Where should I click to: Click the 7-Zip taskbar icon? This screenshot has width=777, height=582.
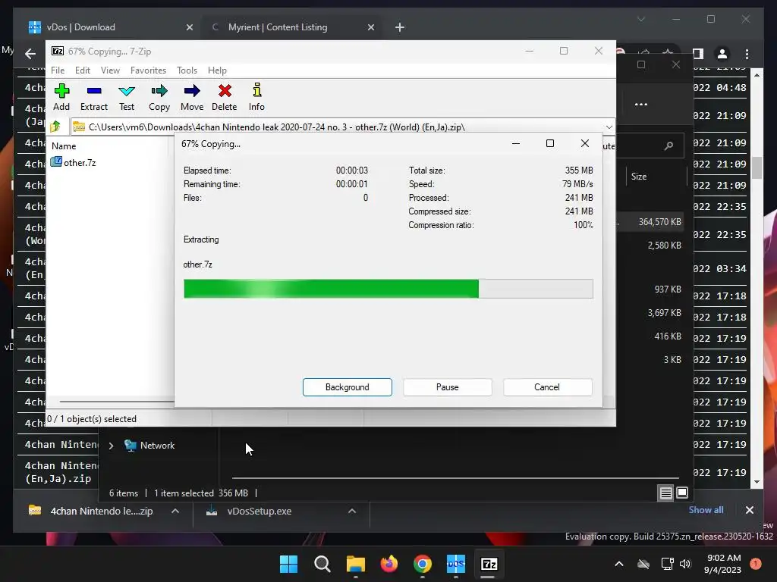489,564
